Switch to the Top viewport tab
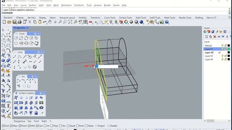Viewport: 232px width, 130px height. tap(29, 121)
